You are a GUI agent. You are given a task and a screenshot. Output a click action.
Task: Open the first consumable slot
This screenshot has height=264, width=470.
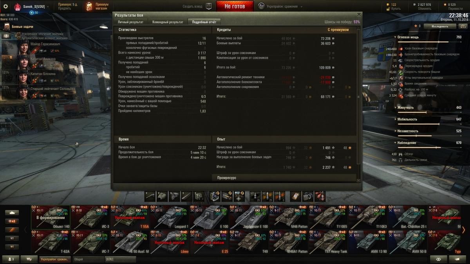(x=295, y=196)
